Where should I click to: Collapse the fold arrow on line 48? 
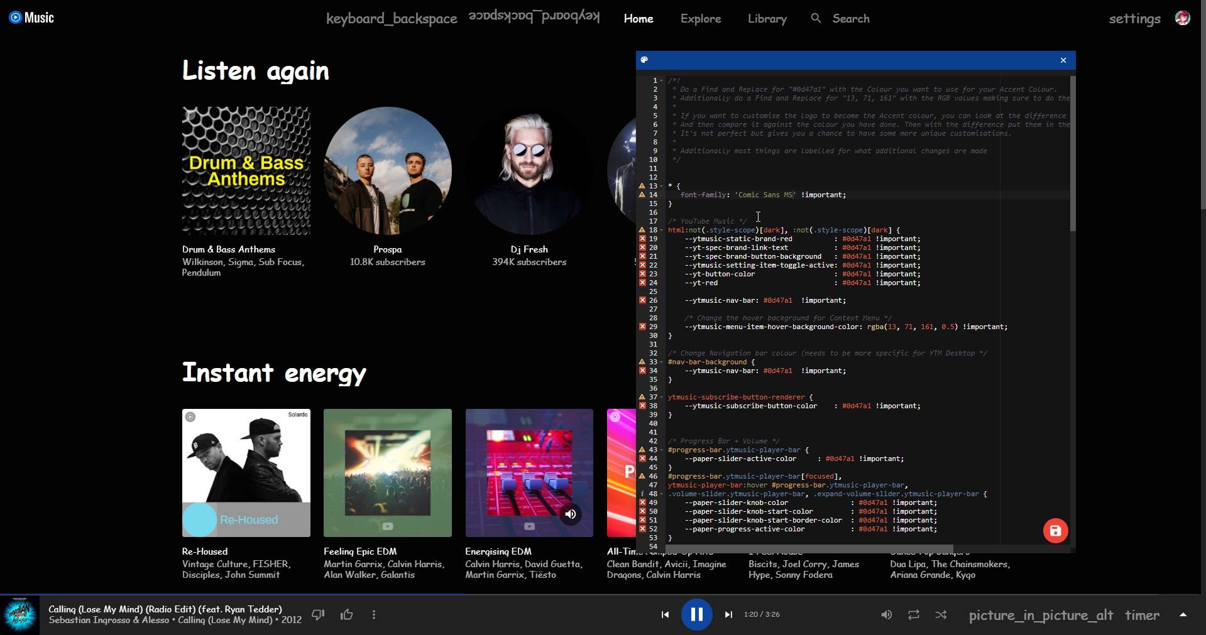(660, 494)
